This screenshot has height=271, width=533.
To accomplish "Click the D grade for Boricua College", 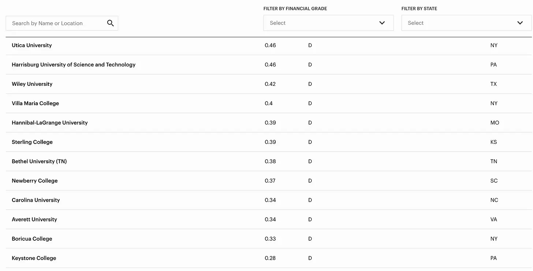I will click(310, 239).
